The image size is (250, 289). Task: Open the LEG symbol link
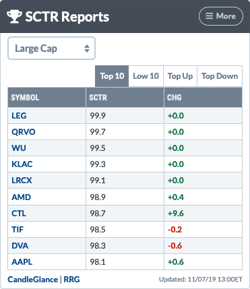click(x=19, y=116)
